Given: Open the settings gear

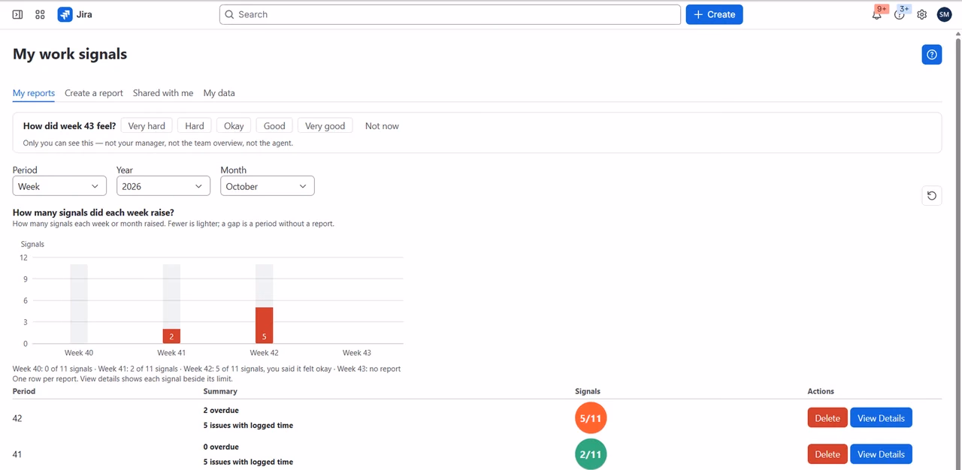Looking at the screenshot, I should [x=922, y=14].
